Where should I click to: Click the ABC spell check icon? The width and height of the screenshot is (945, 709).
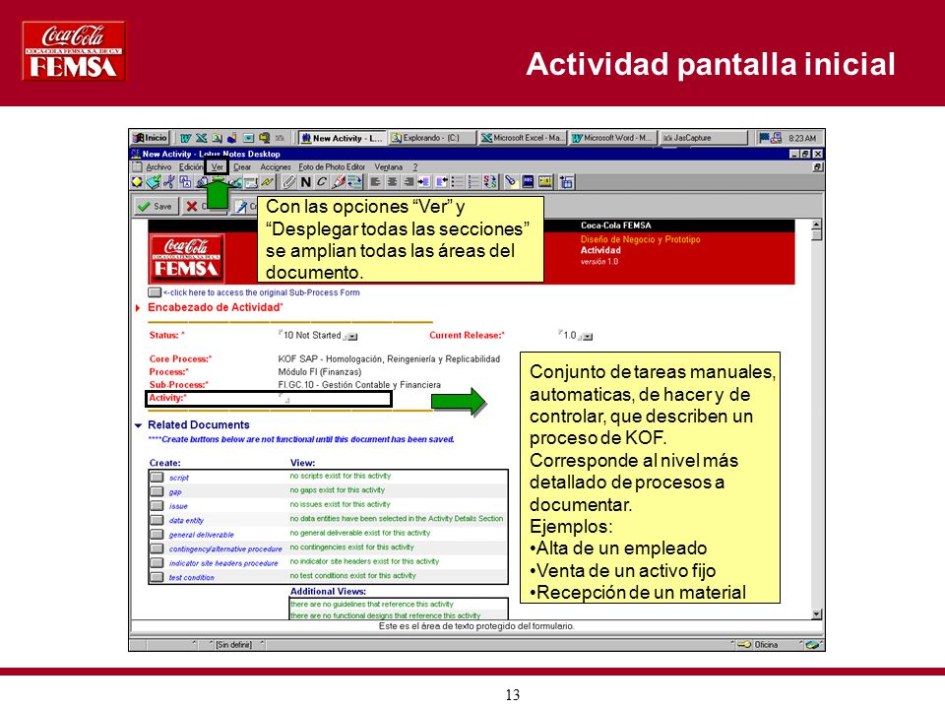[528, 182]
